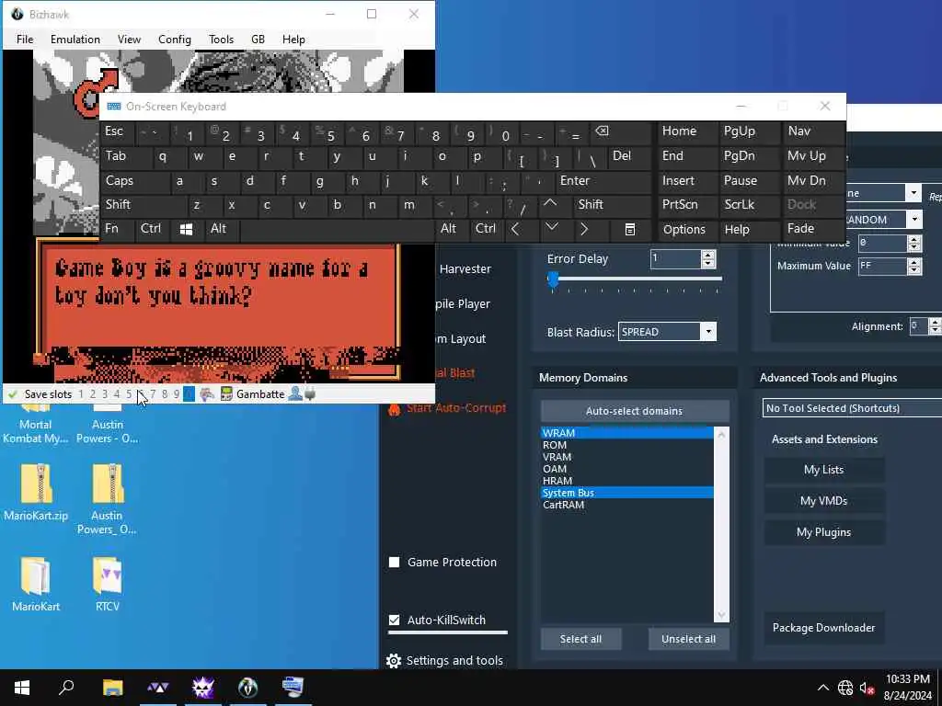Open the No Tool Selected (Shortcuts) dropdown

(x=853, y=408)
